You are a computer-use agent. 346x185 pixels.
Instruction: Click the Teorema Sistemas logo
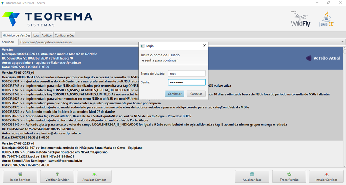[x=47, y=19]
